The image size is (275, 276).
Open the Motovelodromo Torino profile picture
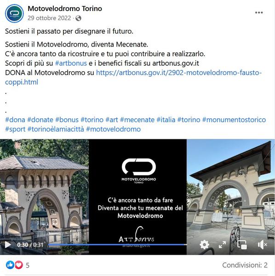click(x=14, y=13)
